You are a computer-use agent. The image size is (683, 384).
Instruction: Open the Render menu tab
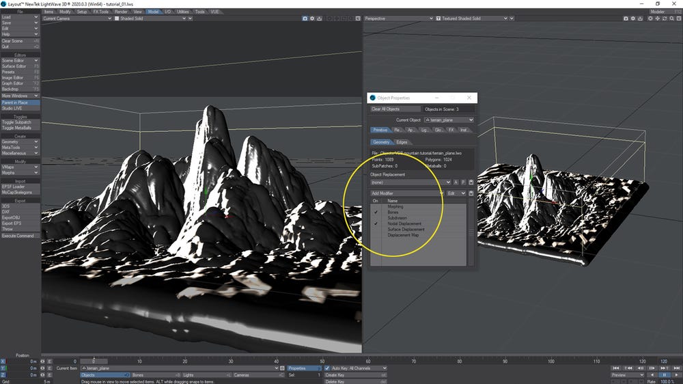pos(121,12)
